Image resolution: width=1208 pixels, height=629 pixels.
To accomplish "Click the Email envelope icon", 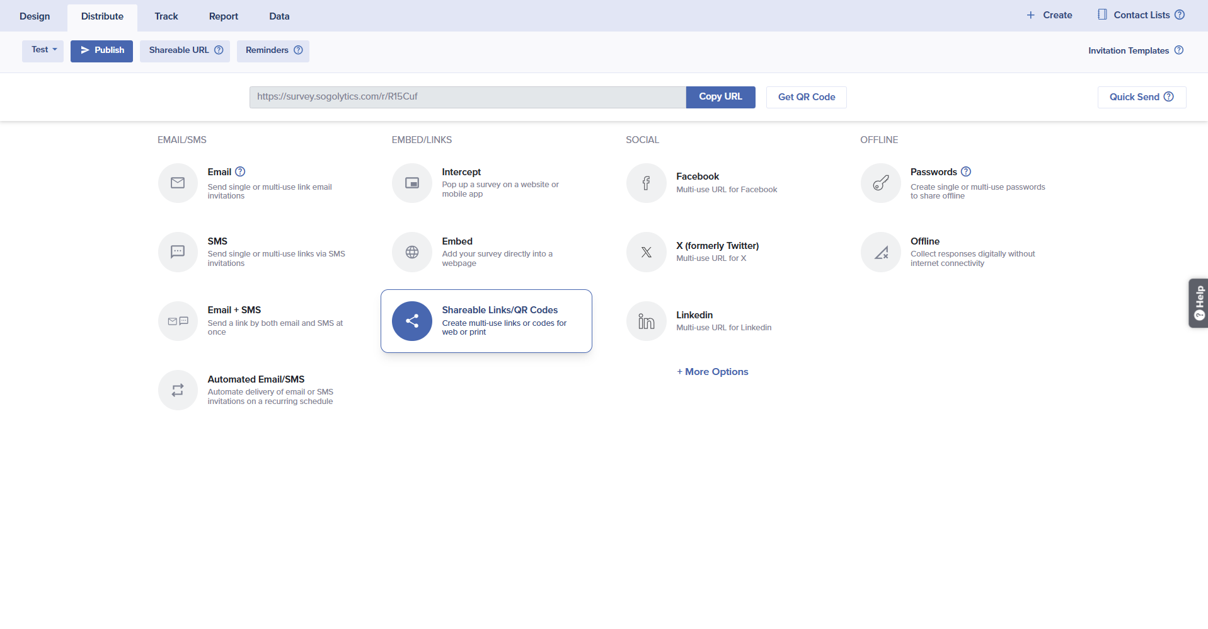I will [178, 183].
